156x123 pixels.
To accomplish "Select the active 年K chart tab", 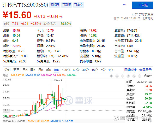I will (57, 70).
